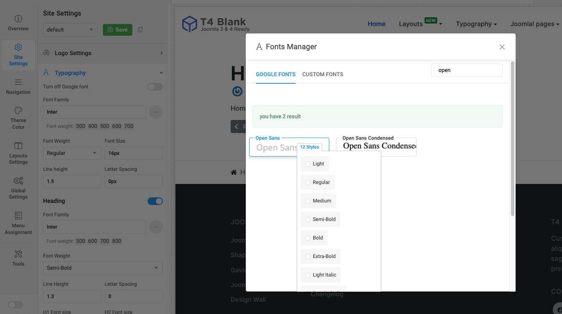This screenshot has width=562, height=314.
Task: Toggle the Heading switch off
Action: (x=155, y=201)
